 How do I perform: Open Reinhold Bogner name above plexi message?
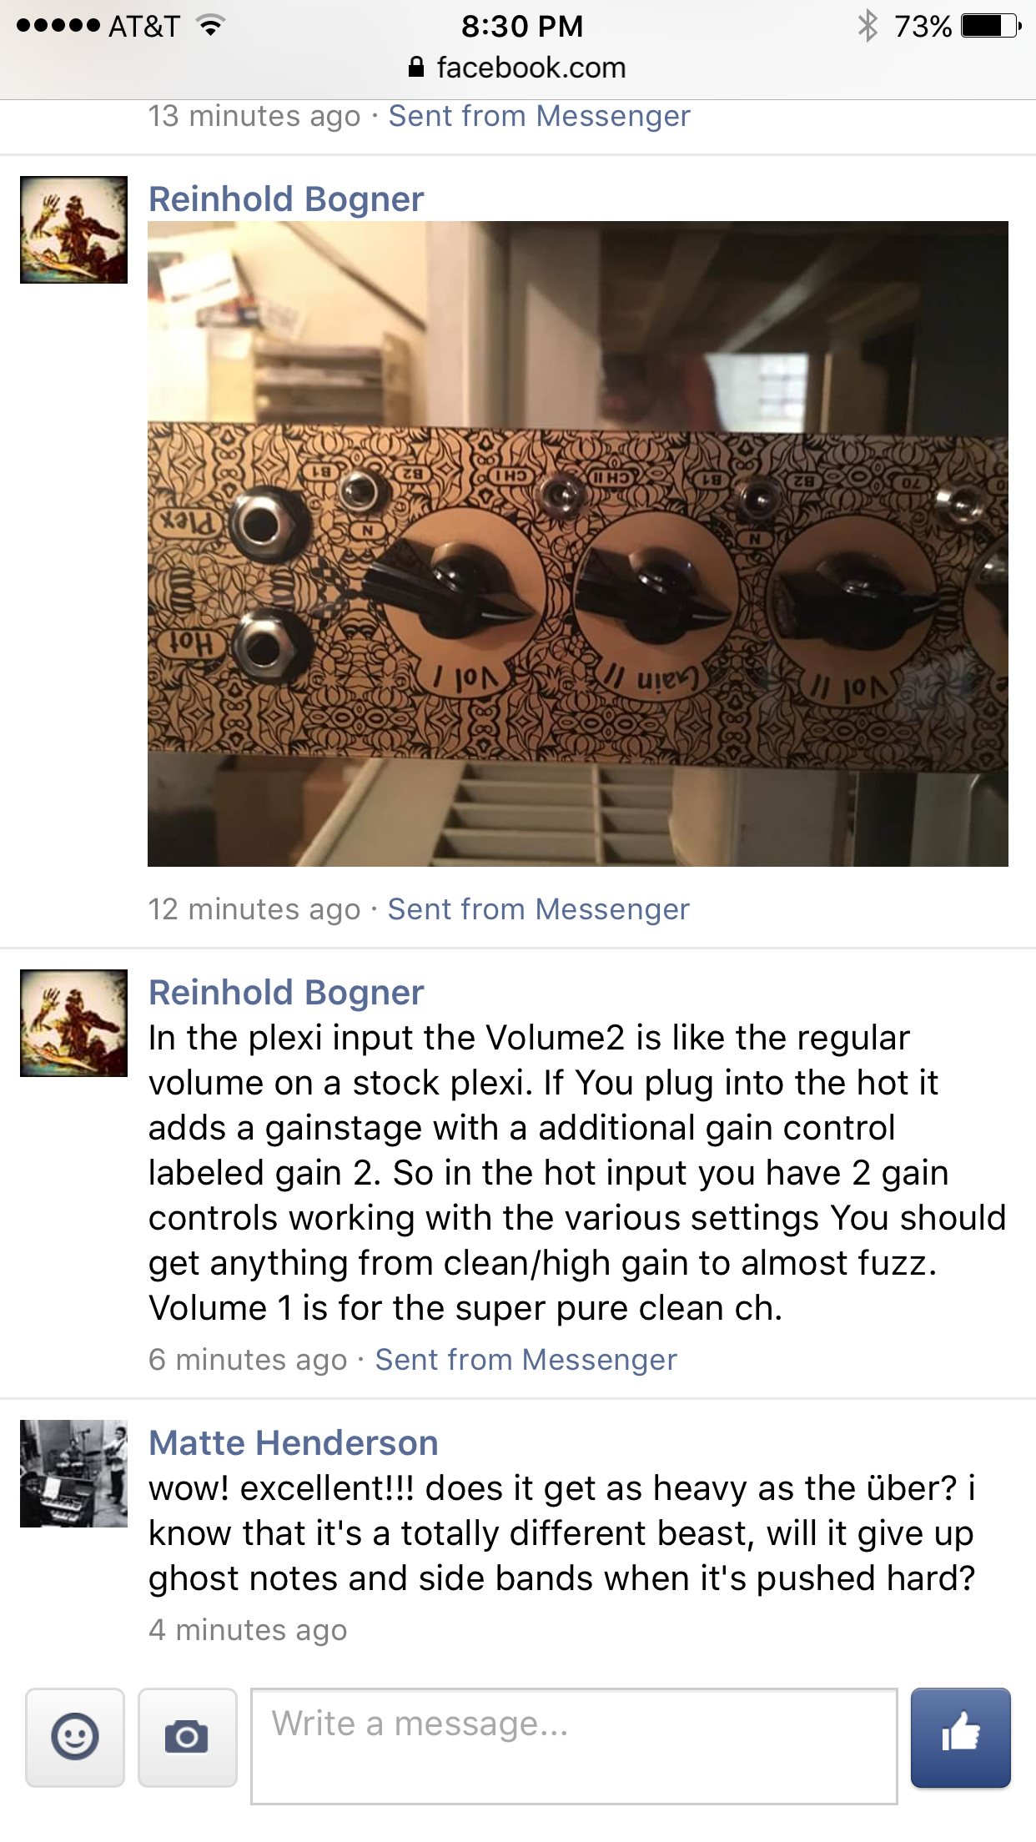point(286,993)
